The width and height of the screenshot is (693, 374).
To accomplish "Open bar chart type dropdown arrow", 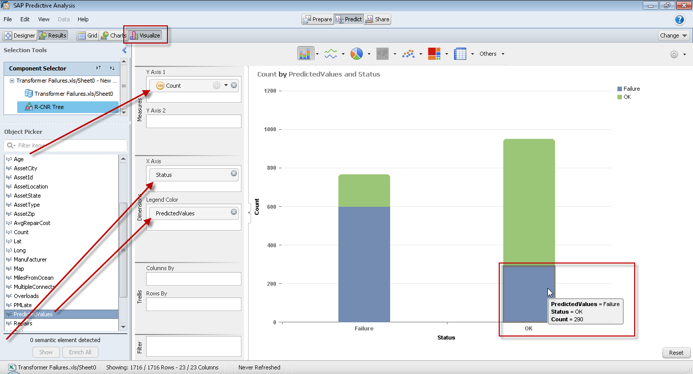I will point(317,54).
